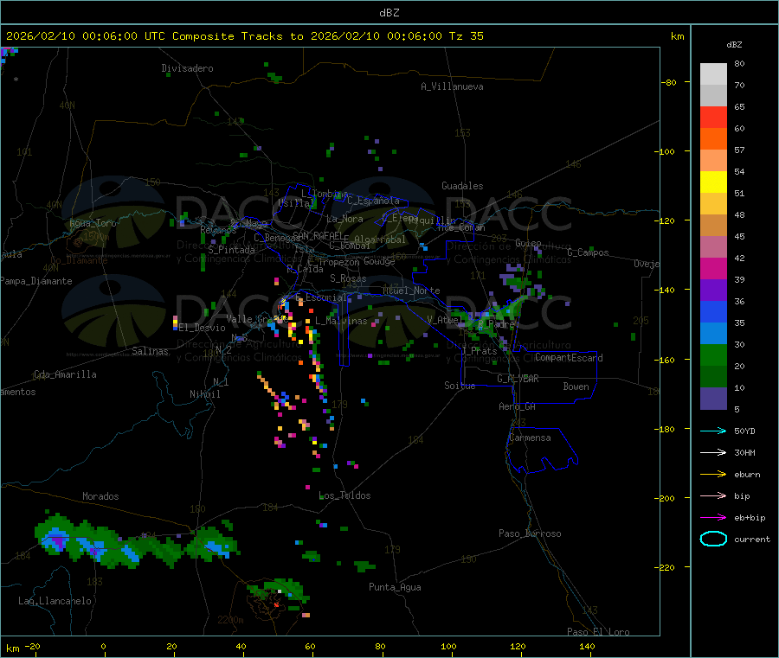Click the J_Prats map label
The height and width of the screenshot is (658, 779).
(480, 350)
